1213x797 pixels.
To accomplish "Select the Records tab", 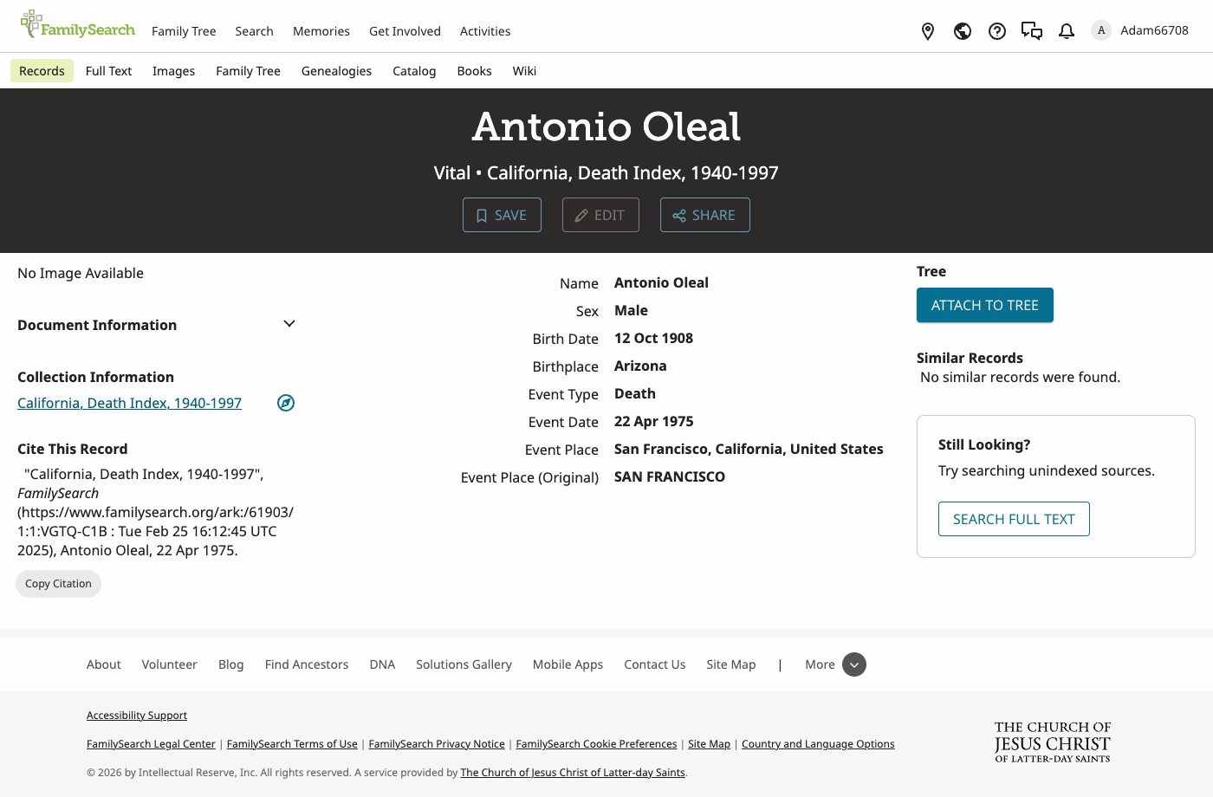I will [x=42, y=71].
